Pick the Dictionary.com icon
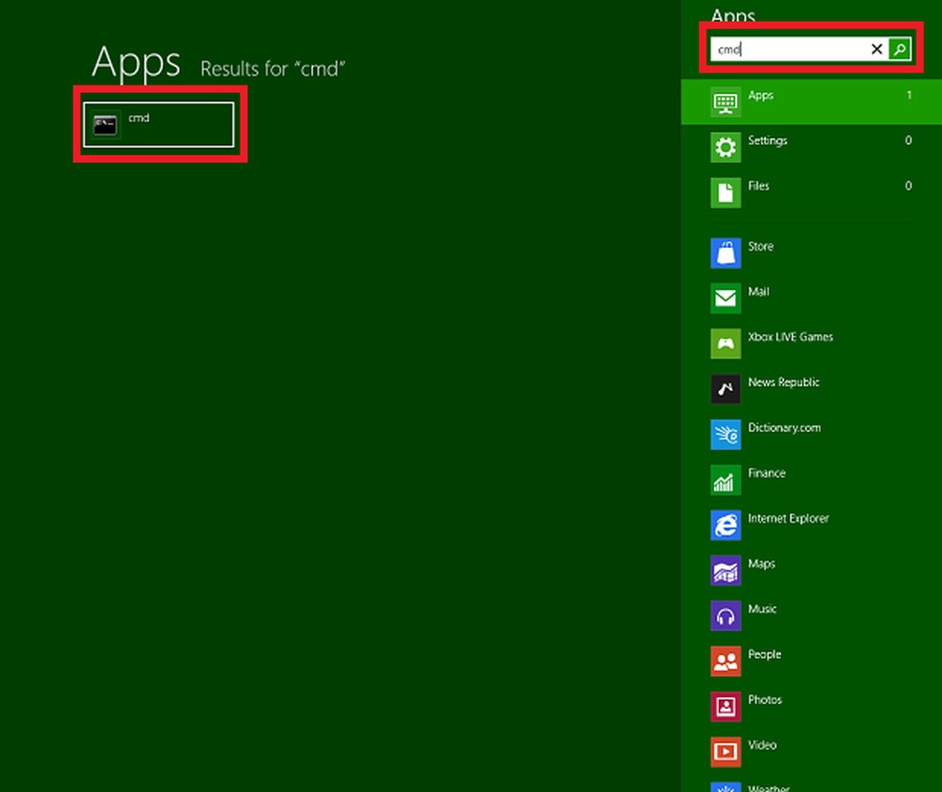This screenshot has width=942, height=792. click(x=725, y=435)
